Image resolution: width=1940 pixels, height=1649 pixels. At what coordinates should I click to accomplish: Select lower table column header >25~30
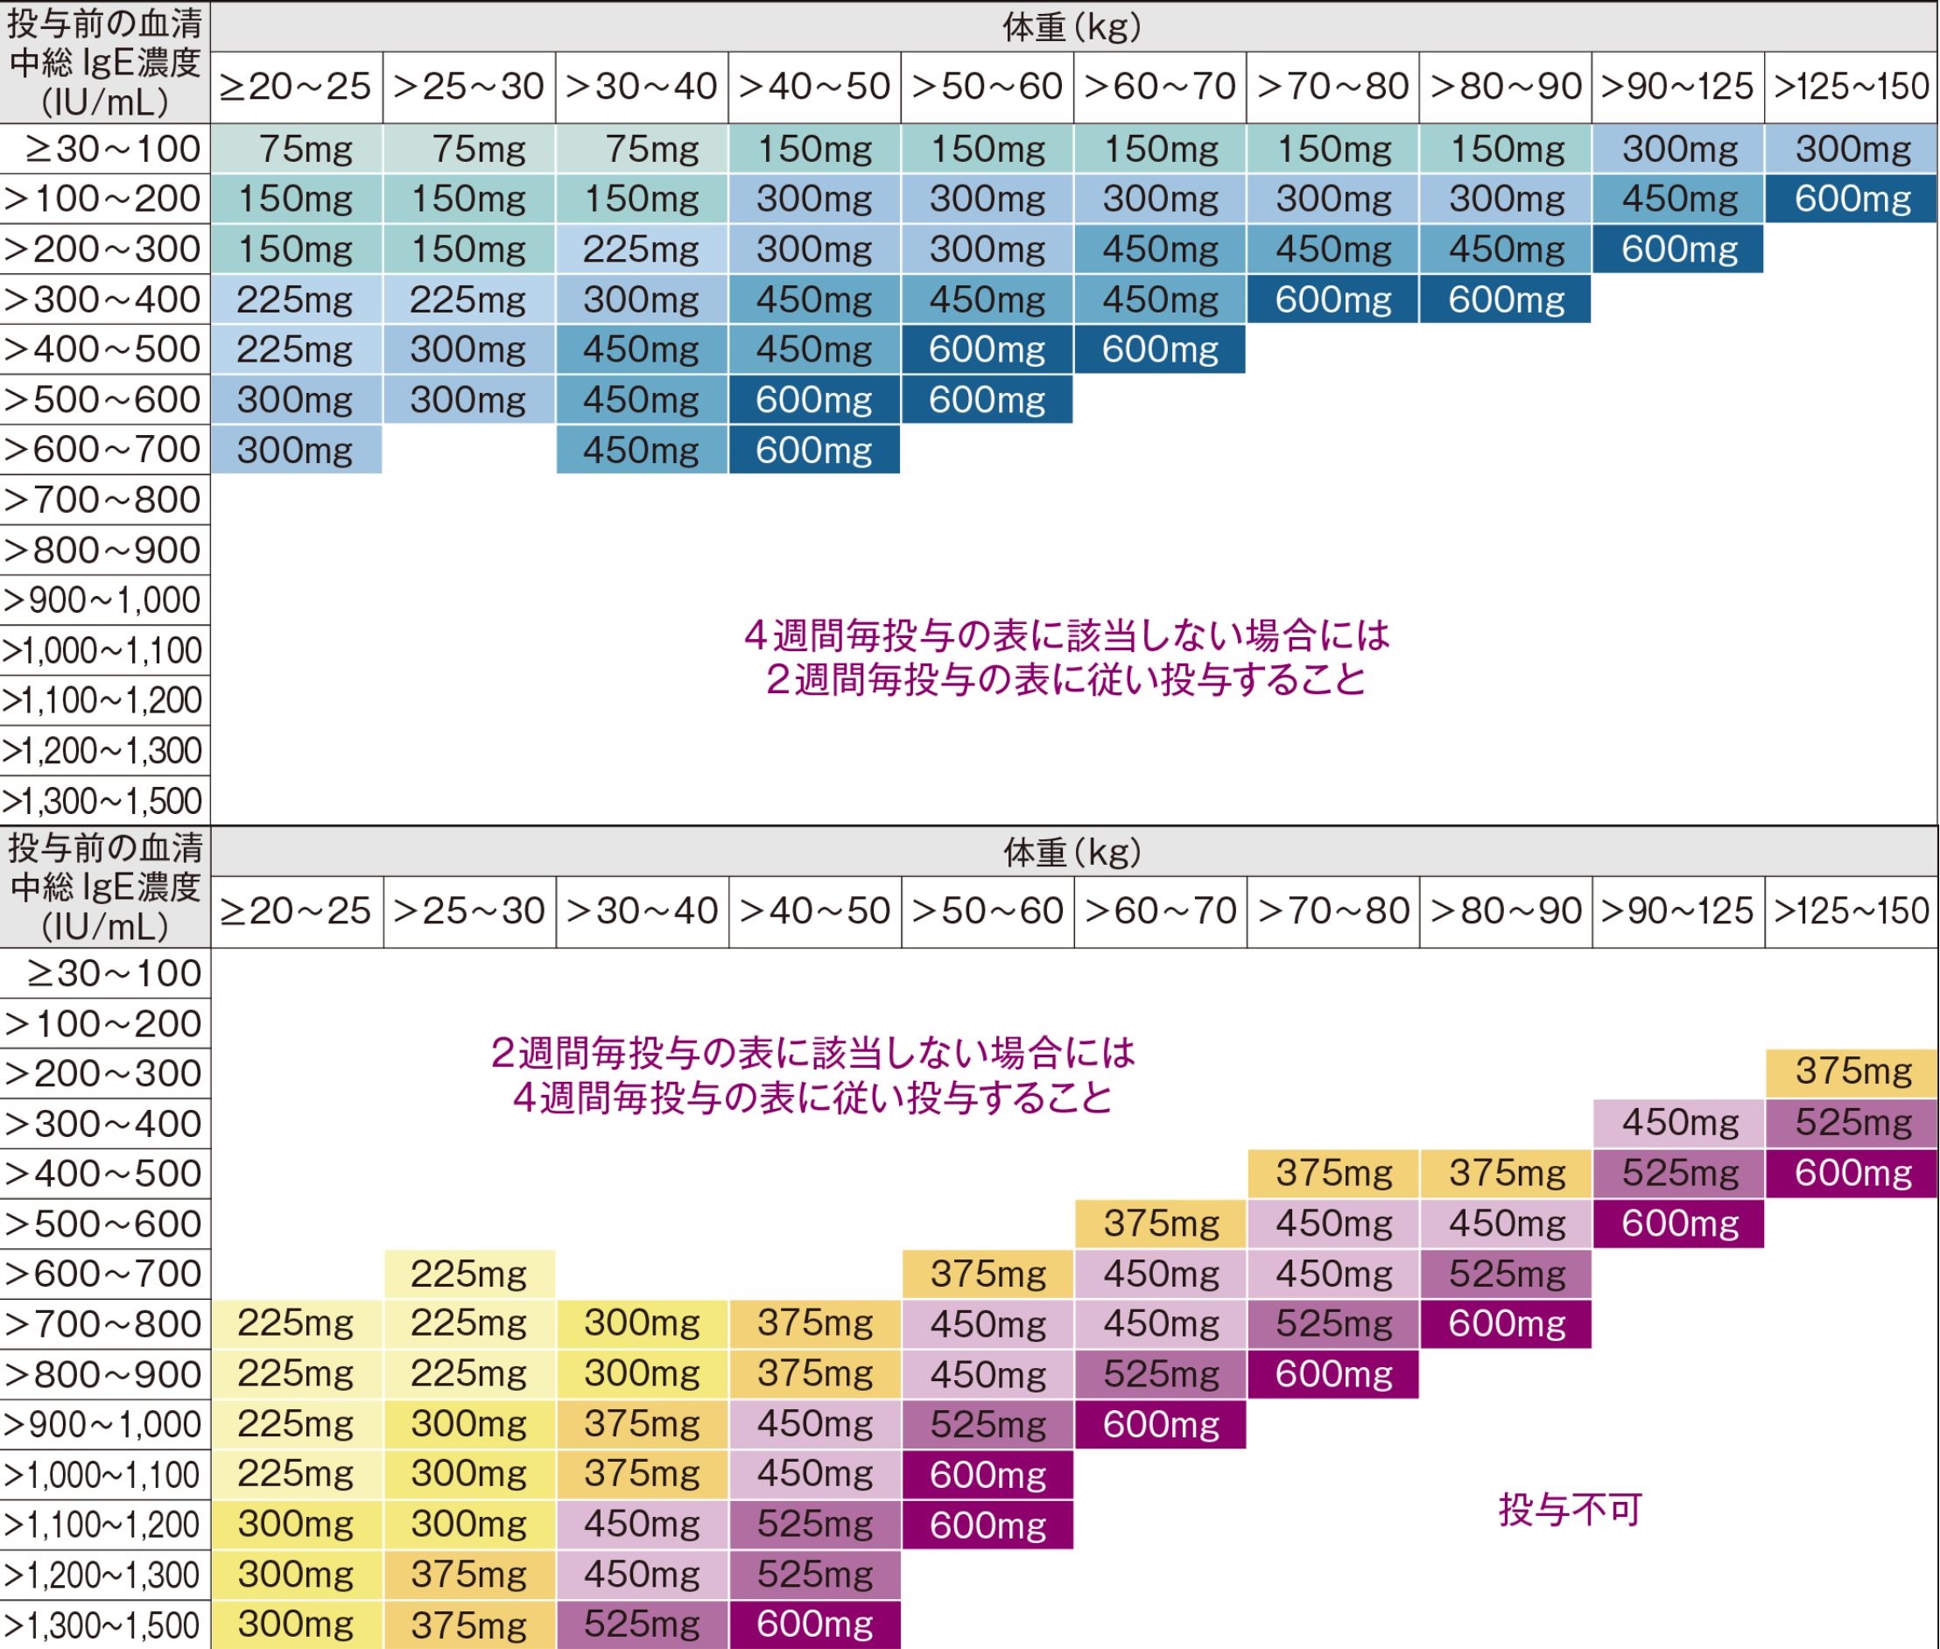click(469, 911)
